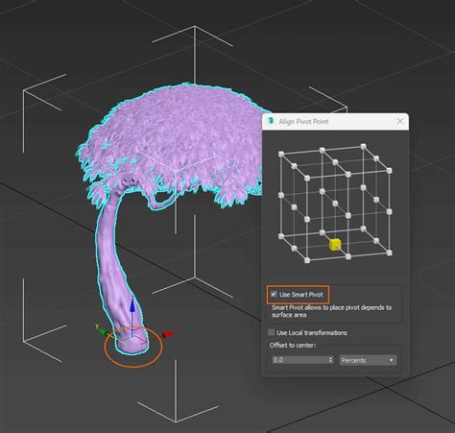Enable Use Local transformations checkbox
This screenshot has width=455, height=433.
click(272, 332)
